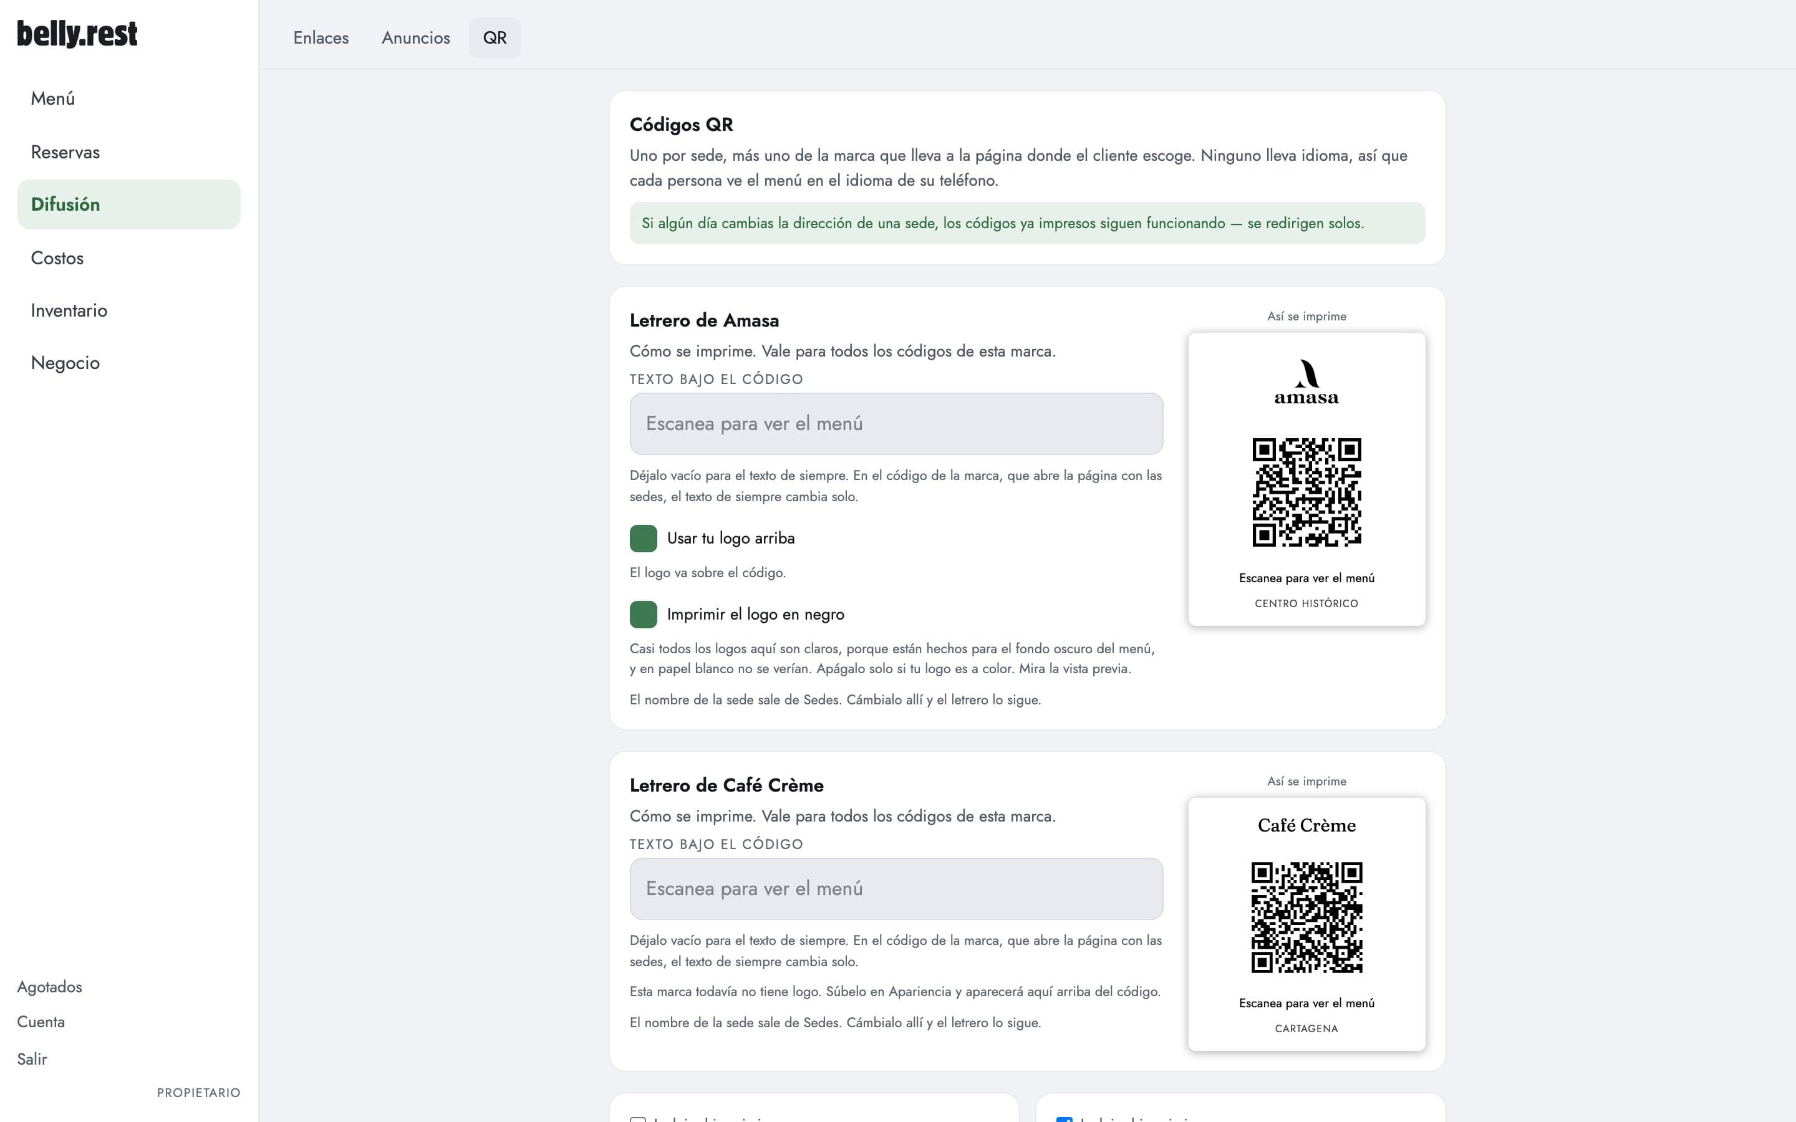Click the 'Letrero de Café Crème' heading
This screenshot has width=1796, height=1122.
pos(726,785)
